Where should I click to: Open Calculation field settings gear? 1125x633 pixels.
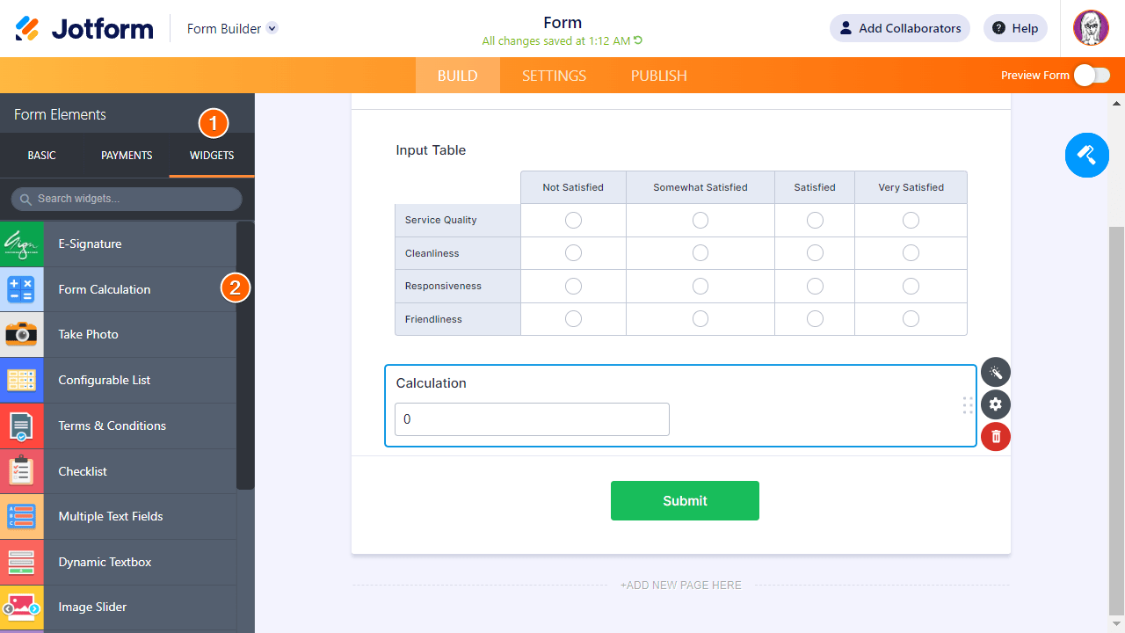(x=996, y=404)
